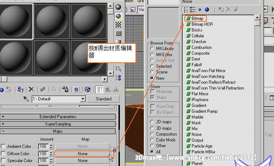This screenshot has width=274, height=166.
Task: Click Update Scene Materials icon in browser
Action: point(221,10)
